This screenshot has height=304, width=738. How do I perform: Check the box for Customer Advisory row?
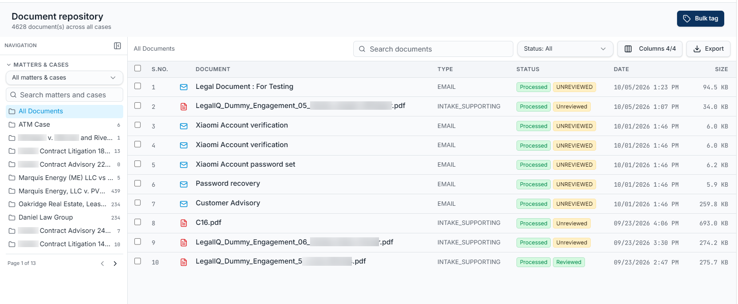pyautogui.click(x=138, y=203)
